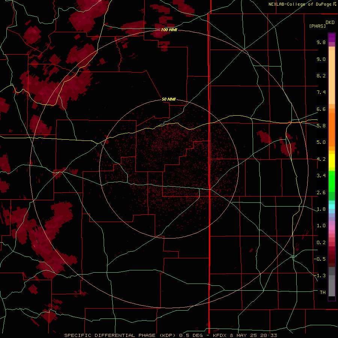The width and height of the screenshot is (338, 338).
Task: Click the 0.2 color scale value
Action: [x=321, y=243]
